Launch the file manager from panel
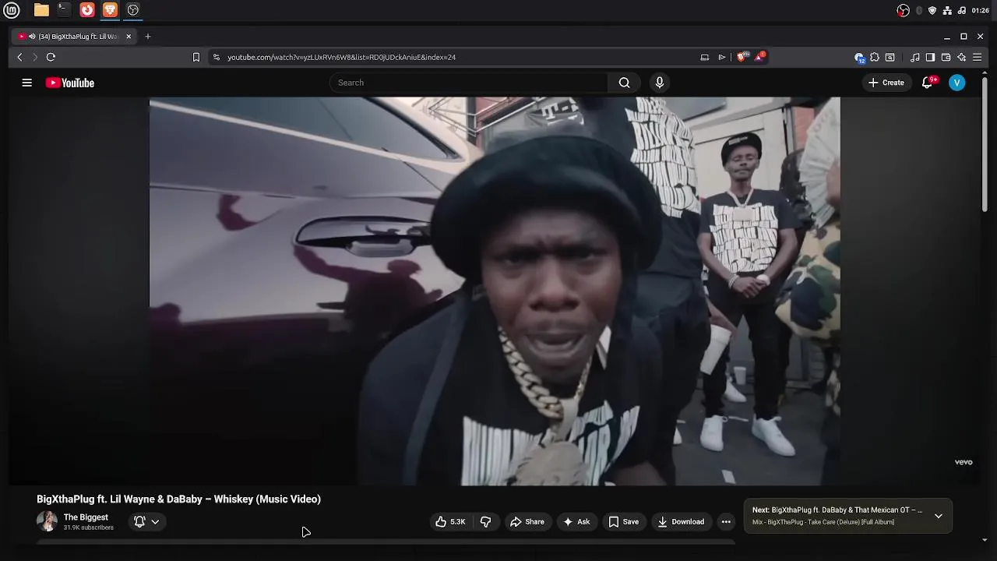Screen dimensions: 997x561 point(41,10)
